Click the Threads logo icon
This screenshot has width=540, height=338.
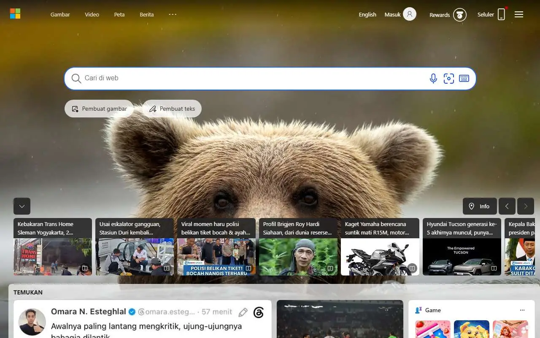point(259,312)
